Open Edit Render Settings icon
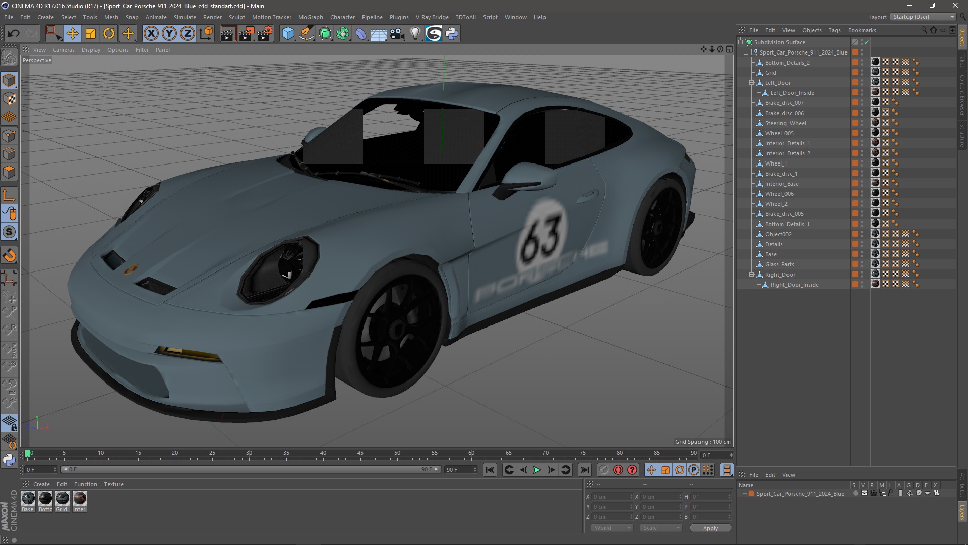Screen dimensions: 968x545 pyautogui.click(x=265, y=33)
